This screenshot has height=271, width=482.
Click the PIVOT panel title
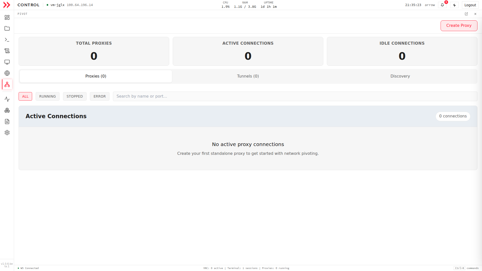(22, 14)
